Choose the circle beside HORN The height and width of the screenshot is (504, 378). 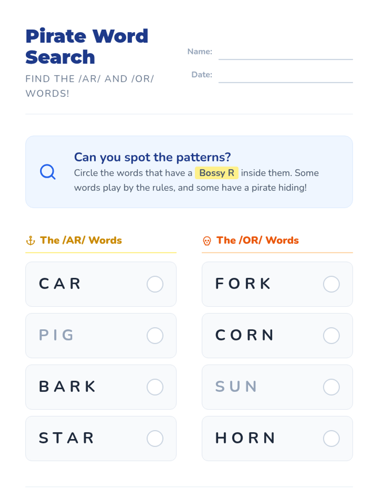point(331,438)
